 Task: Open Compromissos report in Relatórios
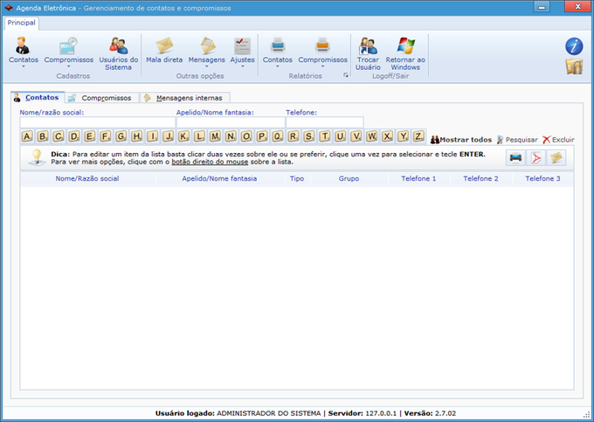click(x=322, y=52)
